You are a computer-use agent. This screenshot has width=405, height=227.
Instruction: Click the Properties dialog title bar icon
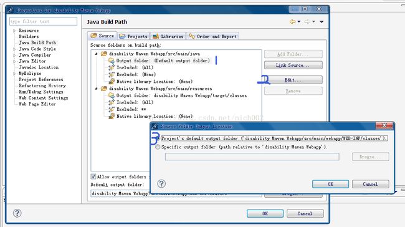(x=11, y=10)
